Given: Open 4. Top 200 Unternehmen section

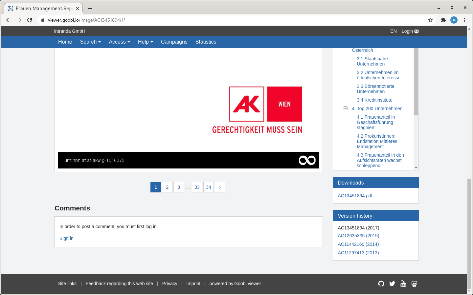Looking at the screenshot, I should click(x=377, y=108).
